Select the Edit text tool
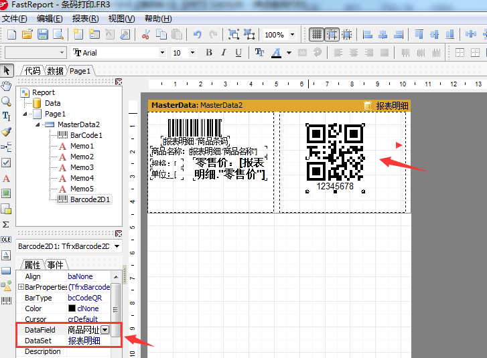The height and width of the screenshot is (358, 487). click(x=6, y=116)
